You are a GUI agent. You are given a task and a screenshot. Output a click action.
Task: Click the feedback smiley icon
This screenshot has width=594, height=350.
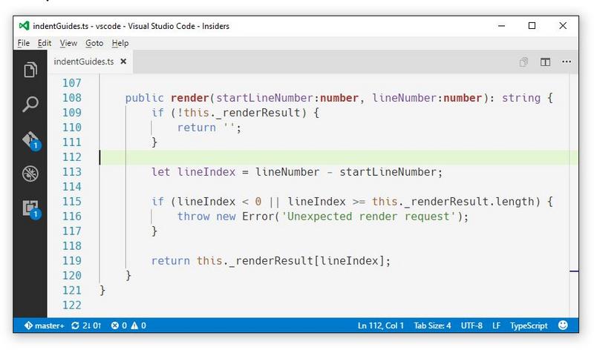coord(563,325)
